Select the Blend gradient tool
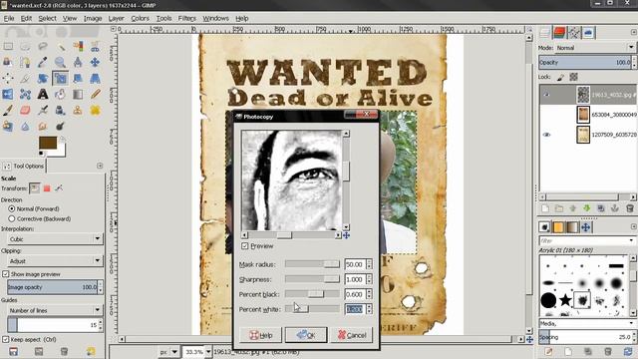The height and width of the screenshot is (359, 638). [78, 95]
